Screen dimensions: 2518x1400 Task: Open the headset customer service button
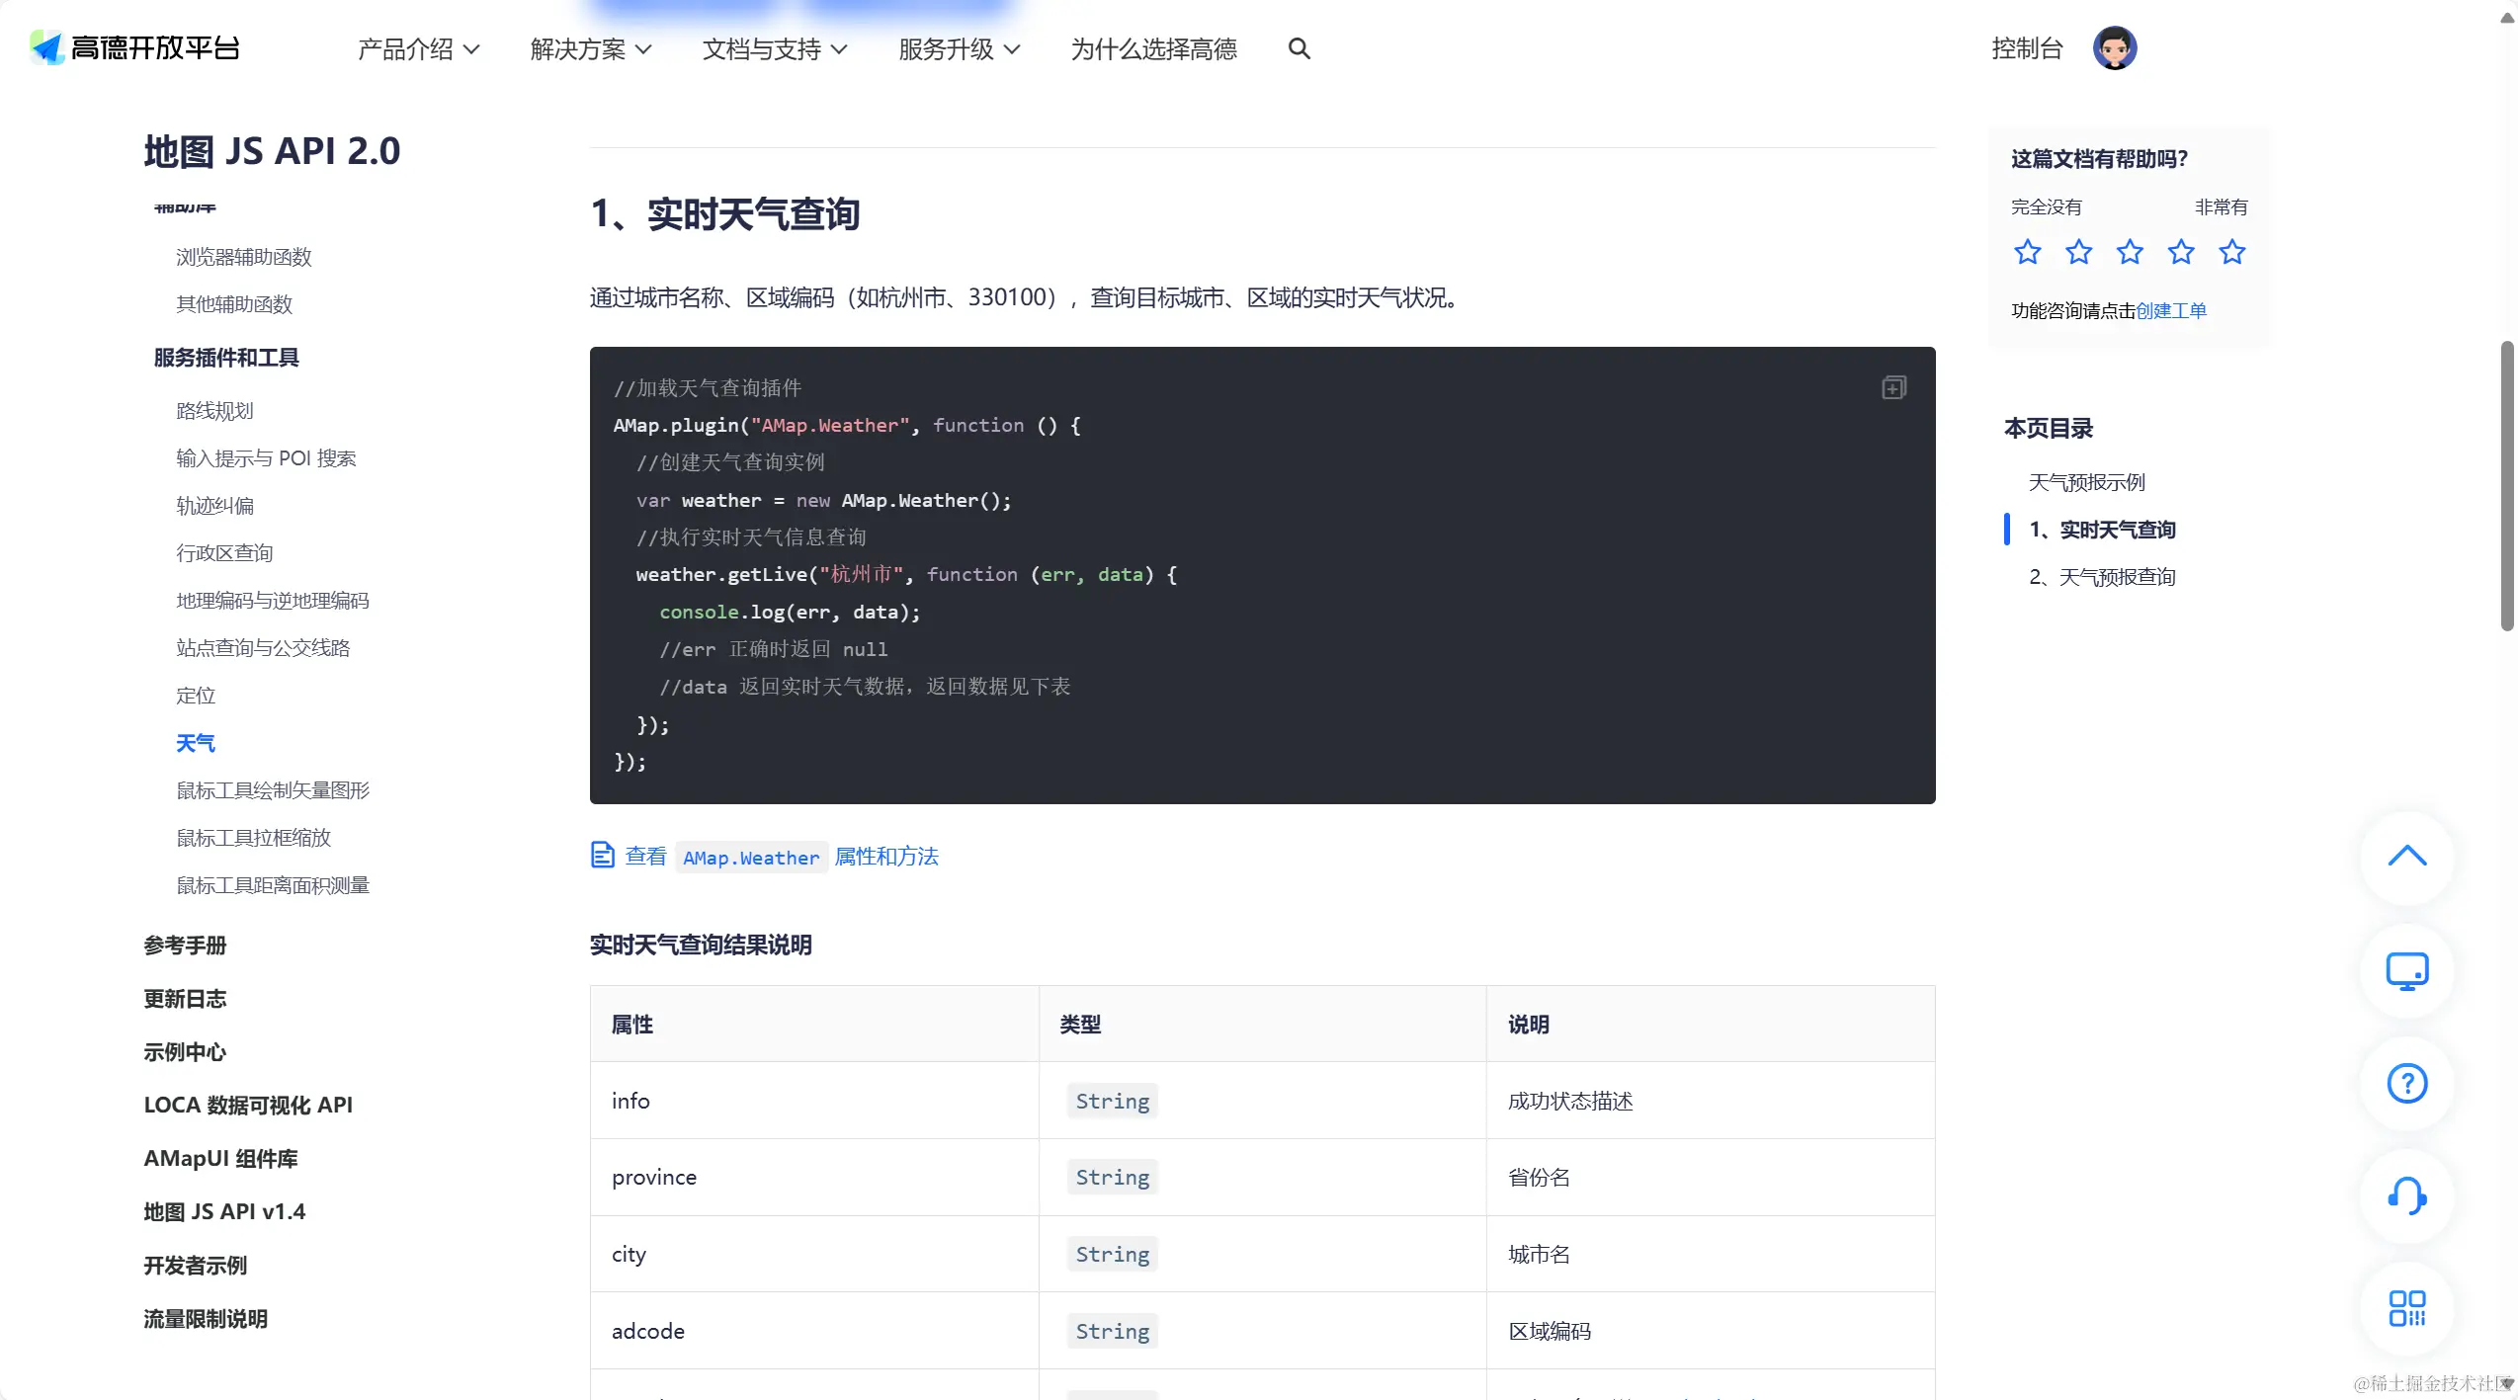coord(2406,1196)
